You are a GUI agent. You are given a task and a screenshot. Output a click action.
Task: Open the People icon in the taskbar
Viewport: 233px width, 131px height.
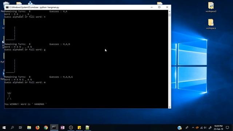click(187, 128)
